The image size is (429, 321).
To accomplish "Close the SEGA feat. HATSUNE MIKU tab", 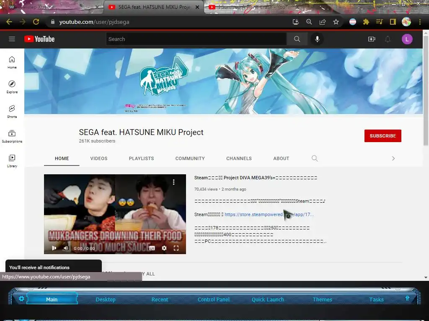I will [x=197, y=7].
